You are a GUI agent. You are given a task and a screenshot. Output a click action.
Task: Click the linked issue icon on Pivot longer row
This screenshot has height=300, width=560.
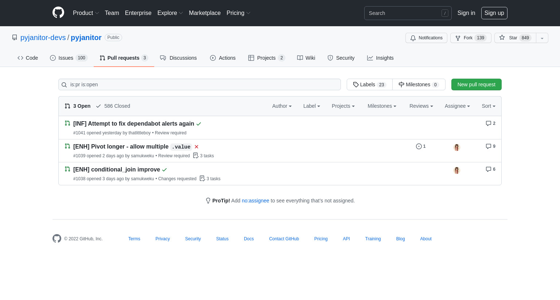(419, 146)
